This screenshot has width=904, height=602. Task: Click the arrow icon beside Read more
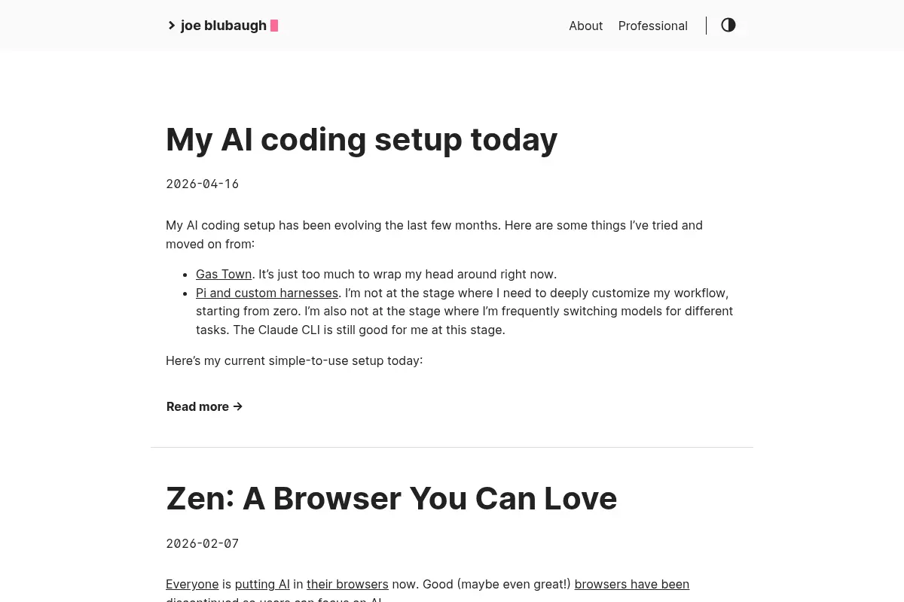237,406
